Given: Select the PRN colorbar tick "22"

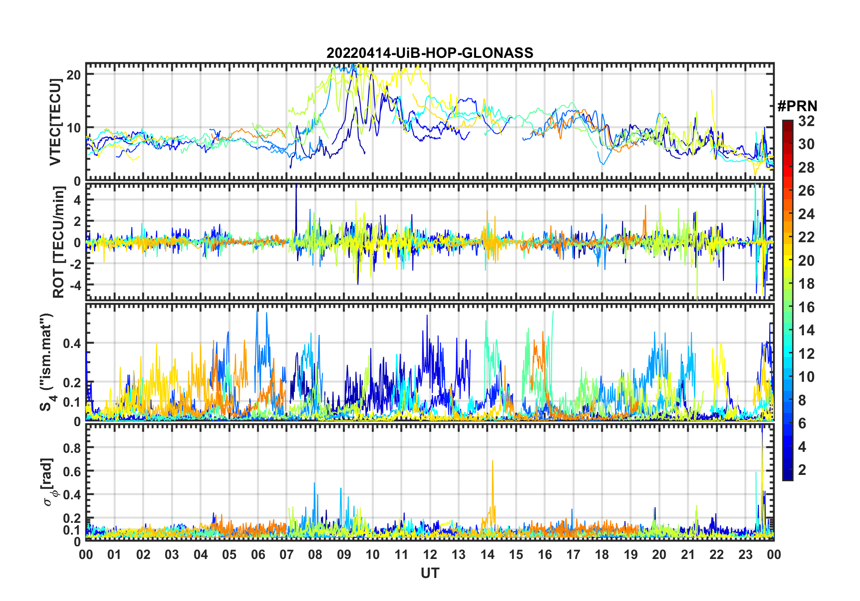Looking at the screenshot, I should (x=806, y=237).
